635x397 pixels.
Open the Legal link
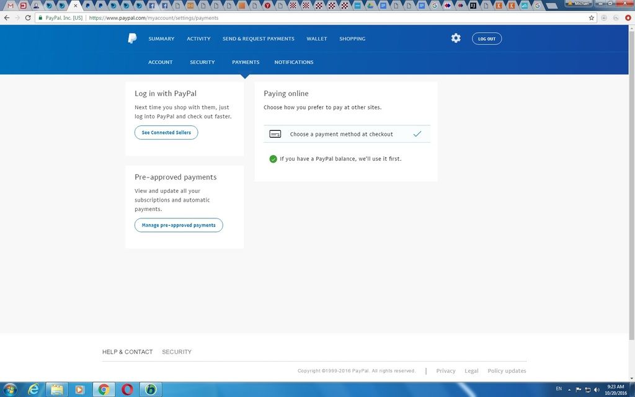(x=471, y=371)
